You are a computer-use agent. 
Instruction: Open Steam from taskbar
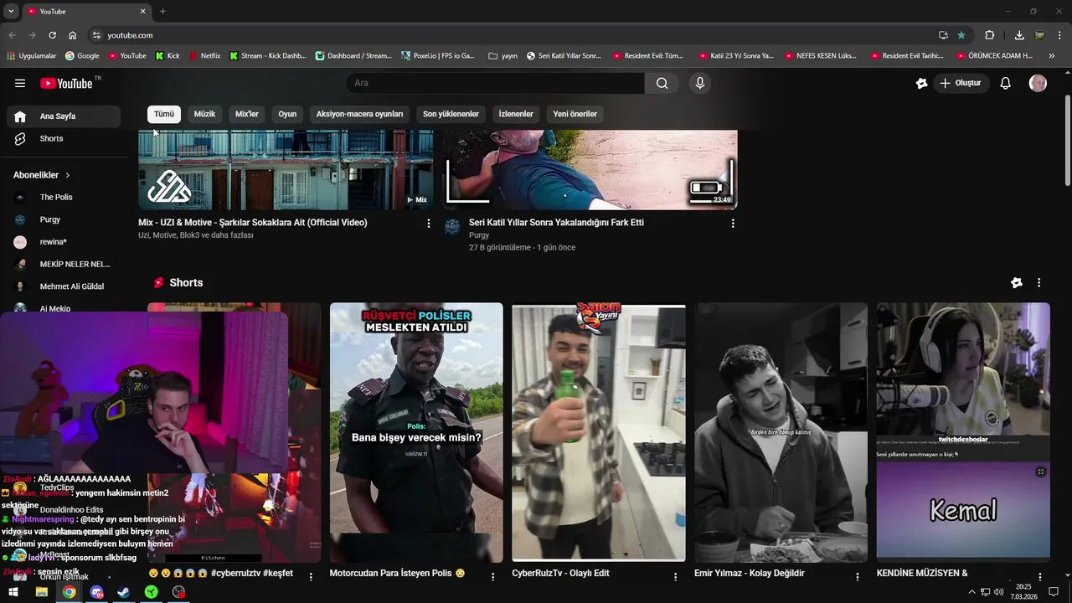[x=124, y=592]
